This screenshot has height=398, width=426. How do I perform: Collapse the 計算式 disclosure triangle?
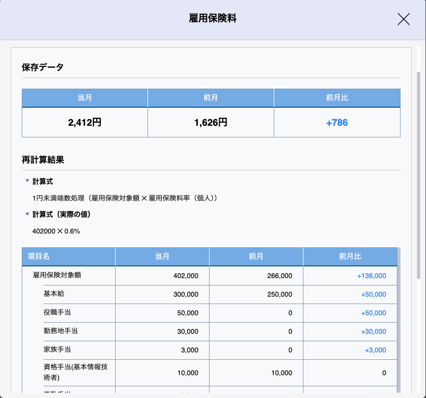point(27,181)
